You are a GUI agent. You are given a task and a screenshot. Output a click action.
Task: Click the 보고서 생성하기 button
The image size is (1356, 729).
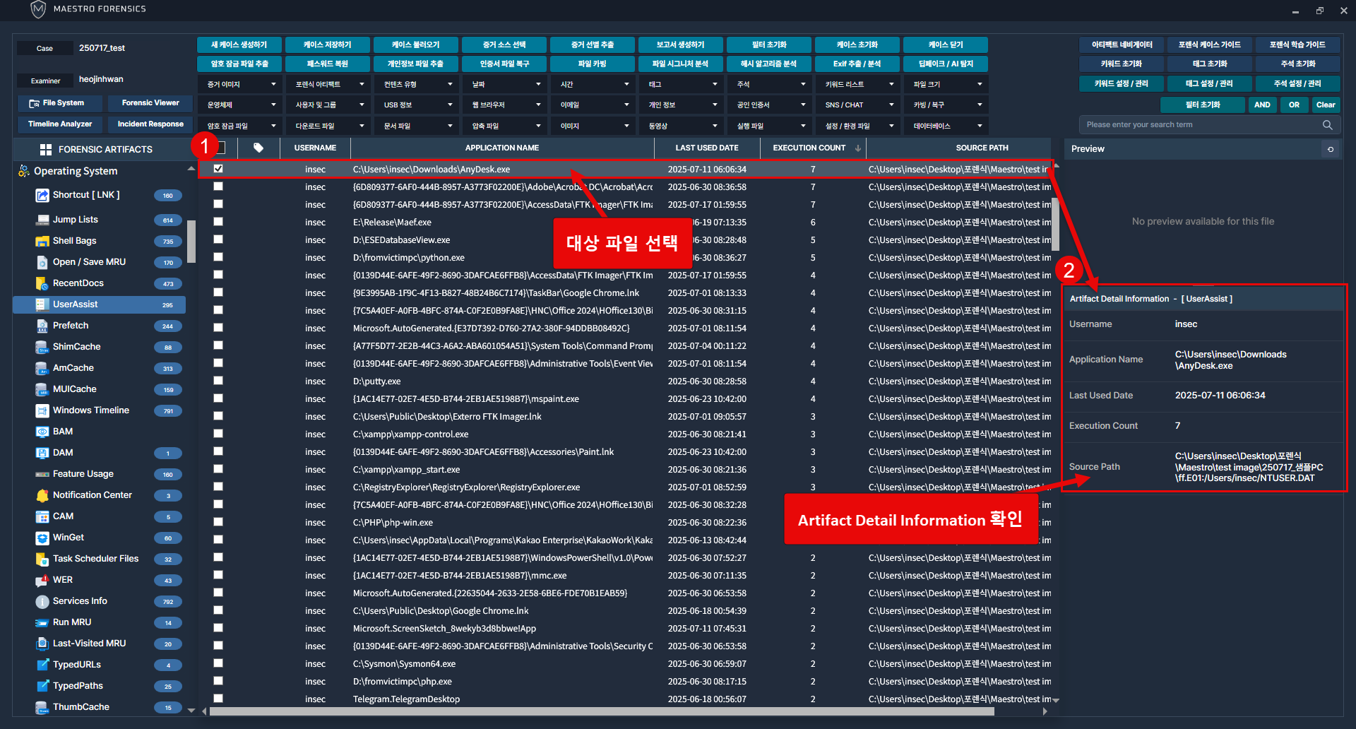680,45
